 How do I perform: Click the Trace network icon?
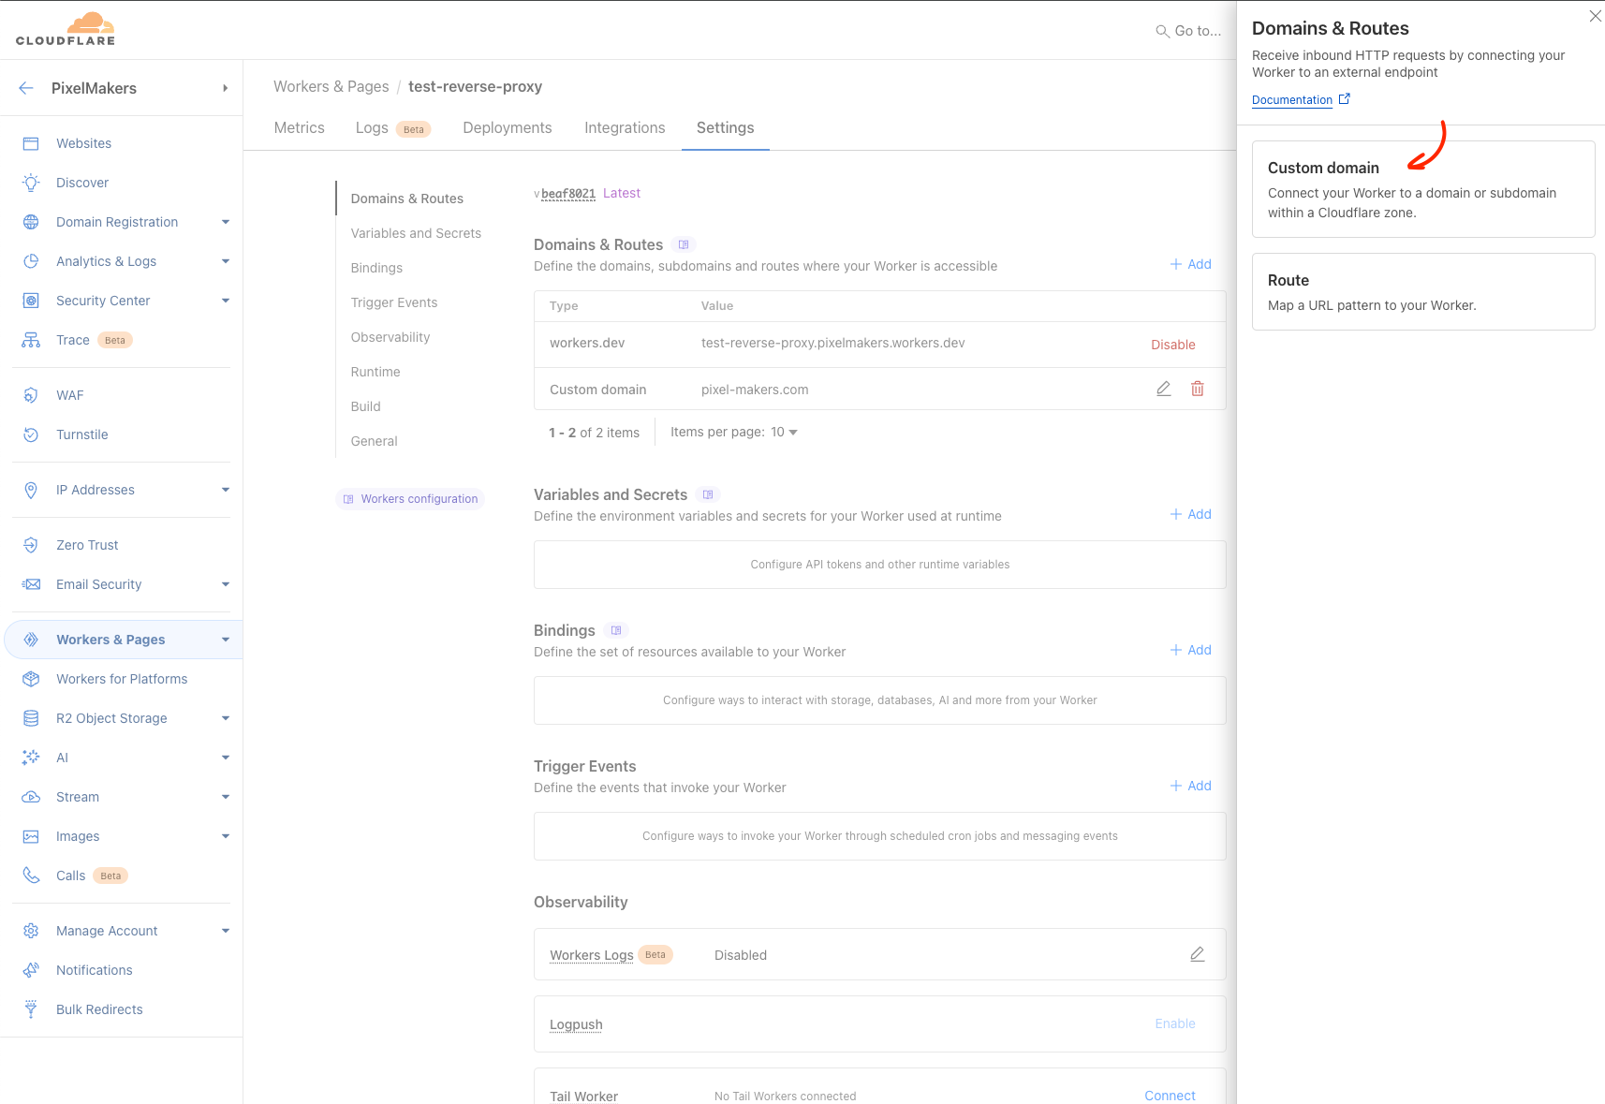coord(31,340)
